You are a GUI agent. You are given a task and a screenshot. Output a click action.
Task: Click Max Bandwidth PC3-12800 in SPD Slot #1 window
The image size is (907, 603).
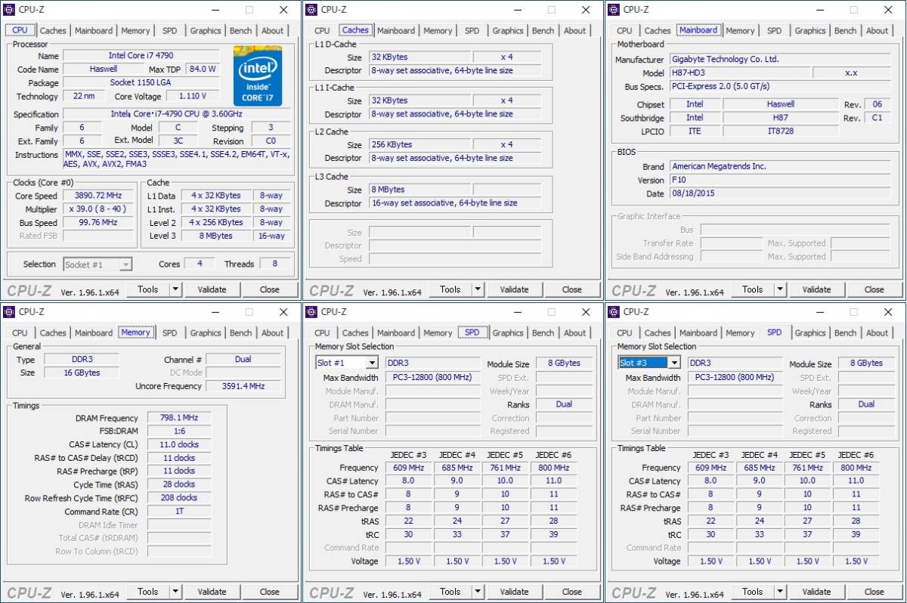[432, 377]
